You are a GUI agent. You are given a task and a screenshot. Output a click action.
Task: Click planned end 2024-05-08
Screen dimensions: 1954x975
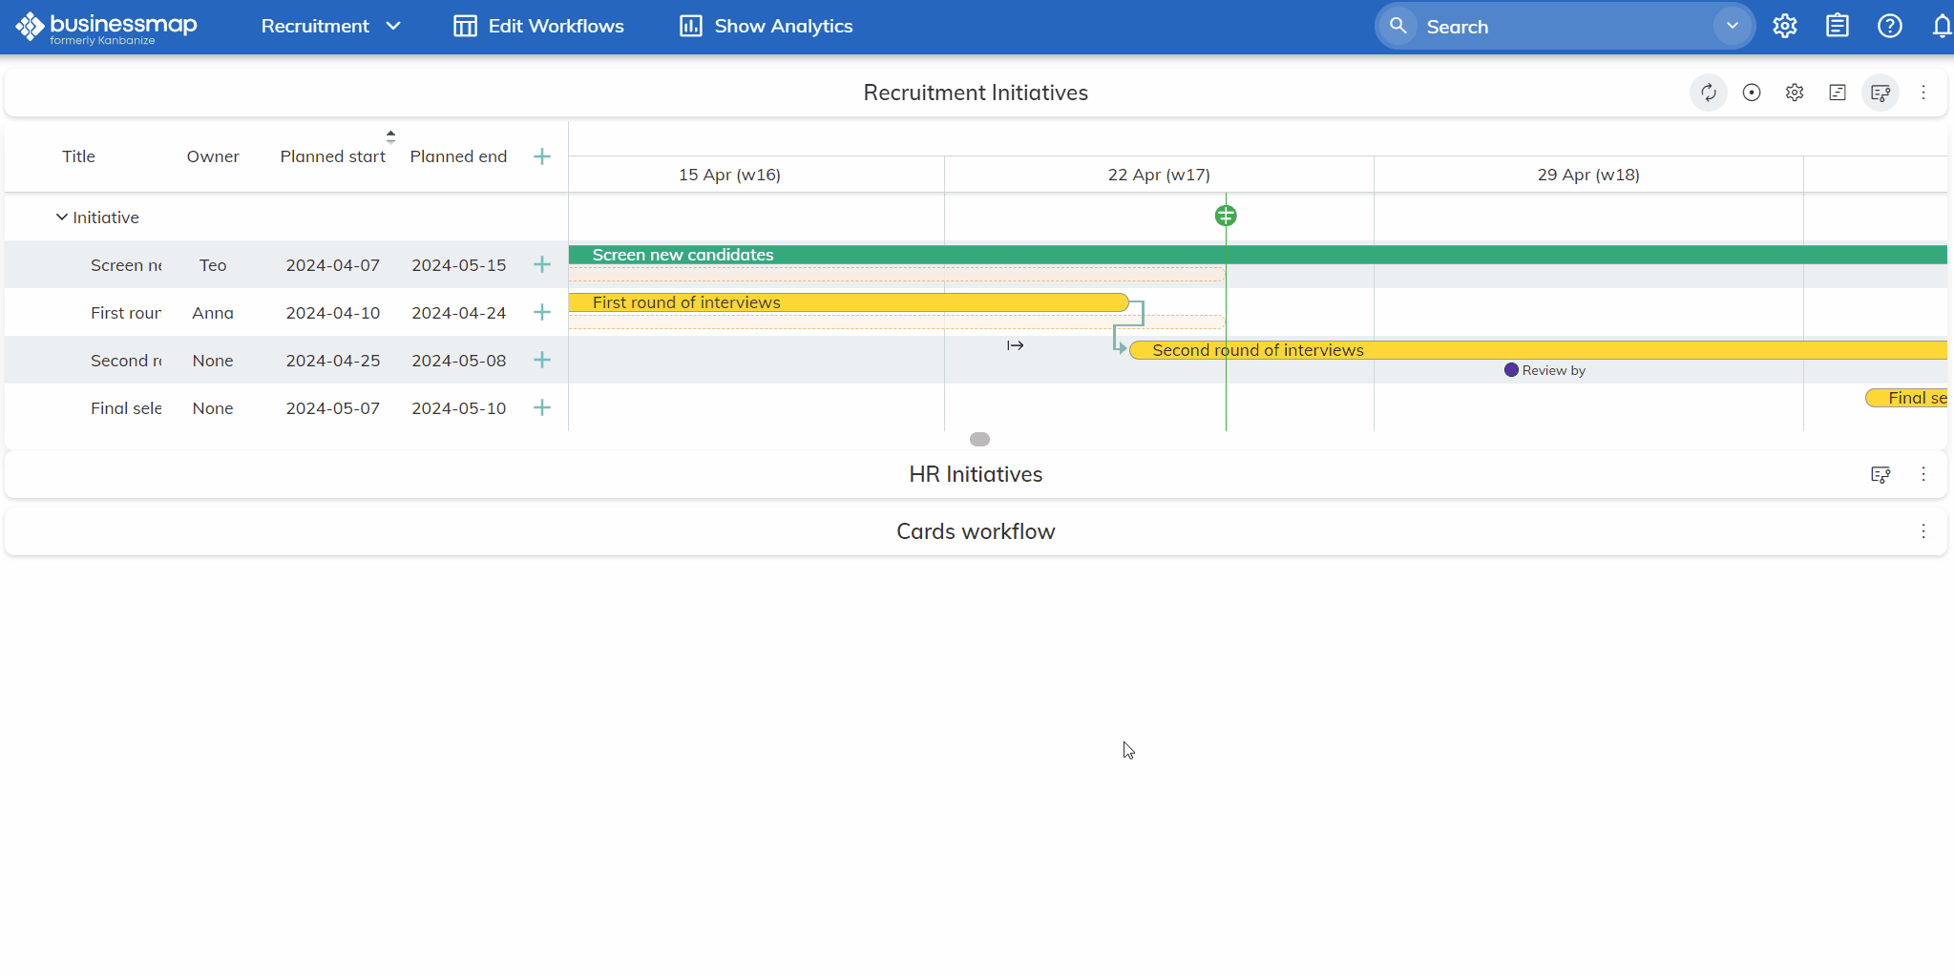coord(459,361)
